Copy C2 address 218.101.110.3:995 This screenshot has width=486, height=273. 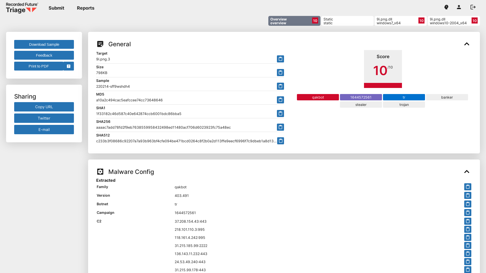click(468, 229)
